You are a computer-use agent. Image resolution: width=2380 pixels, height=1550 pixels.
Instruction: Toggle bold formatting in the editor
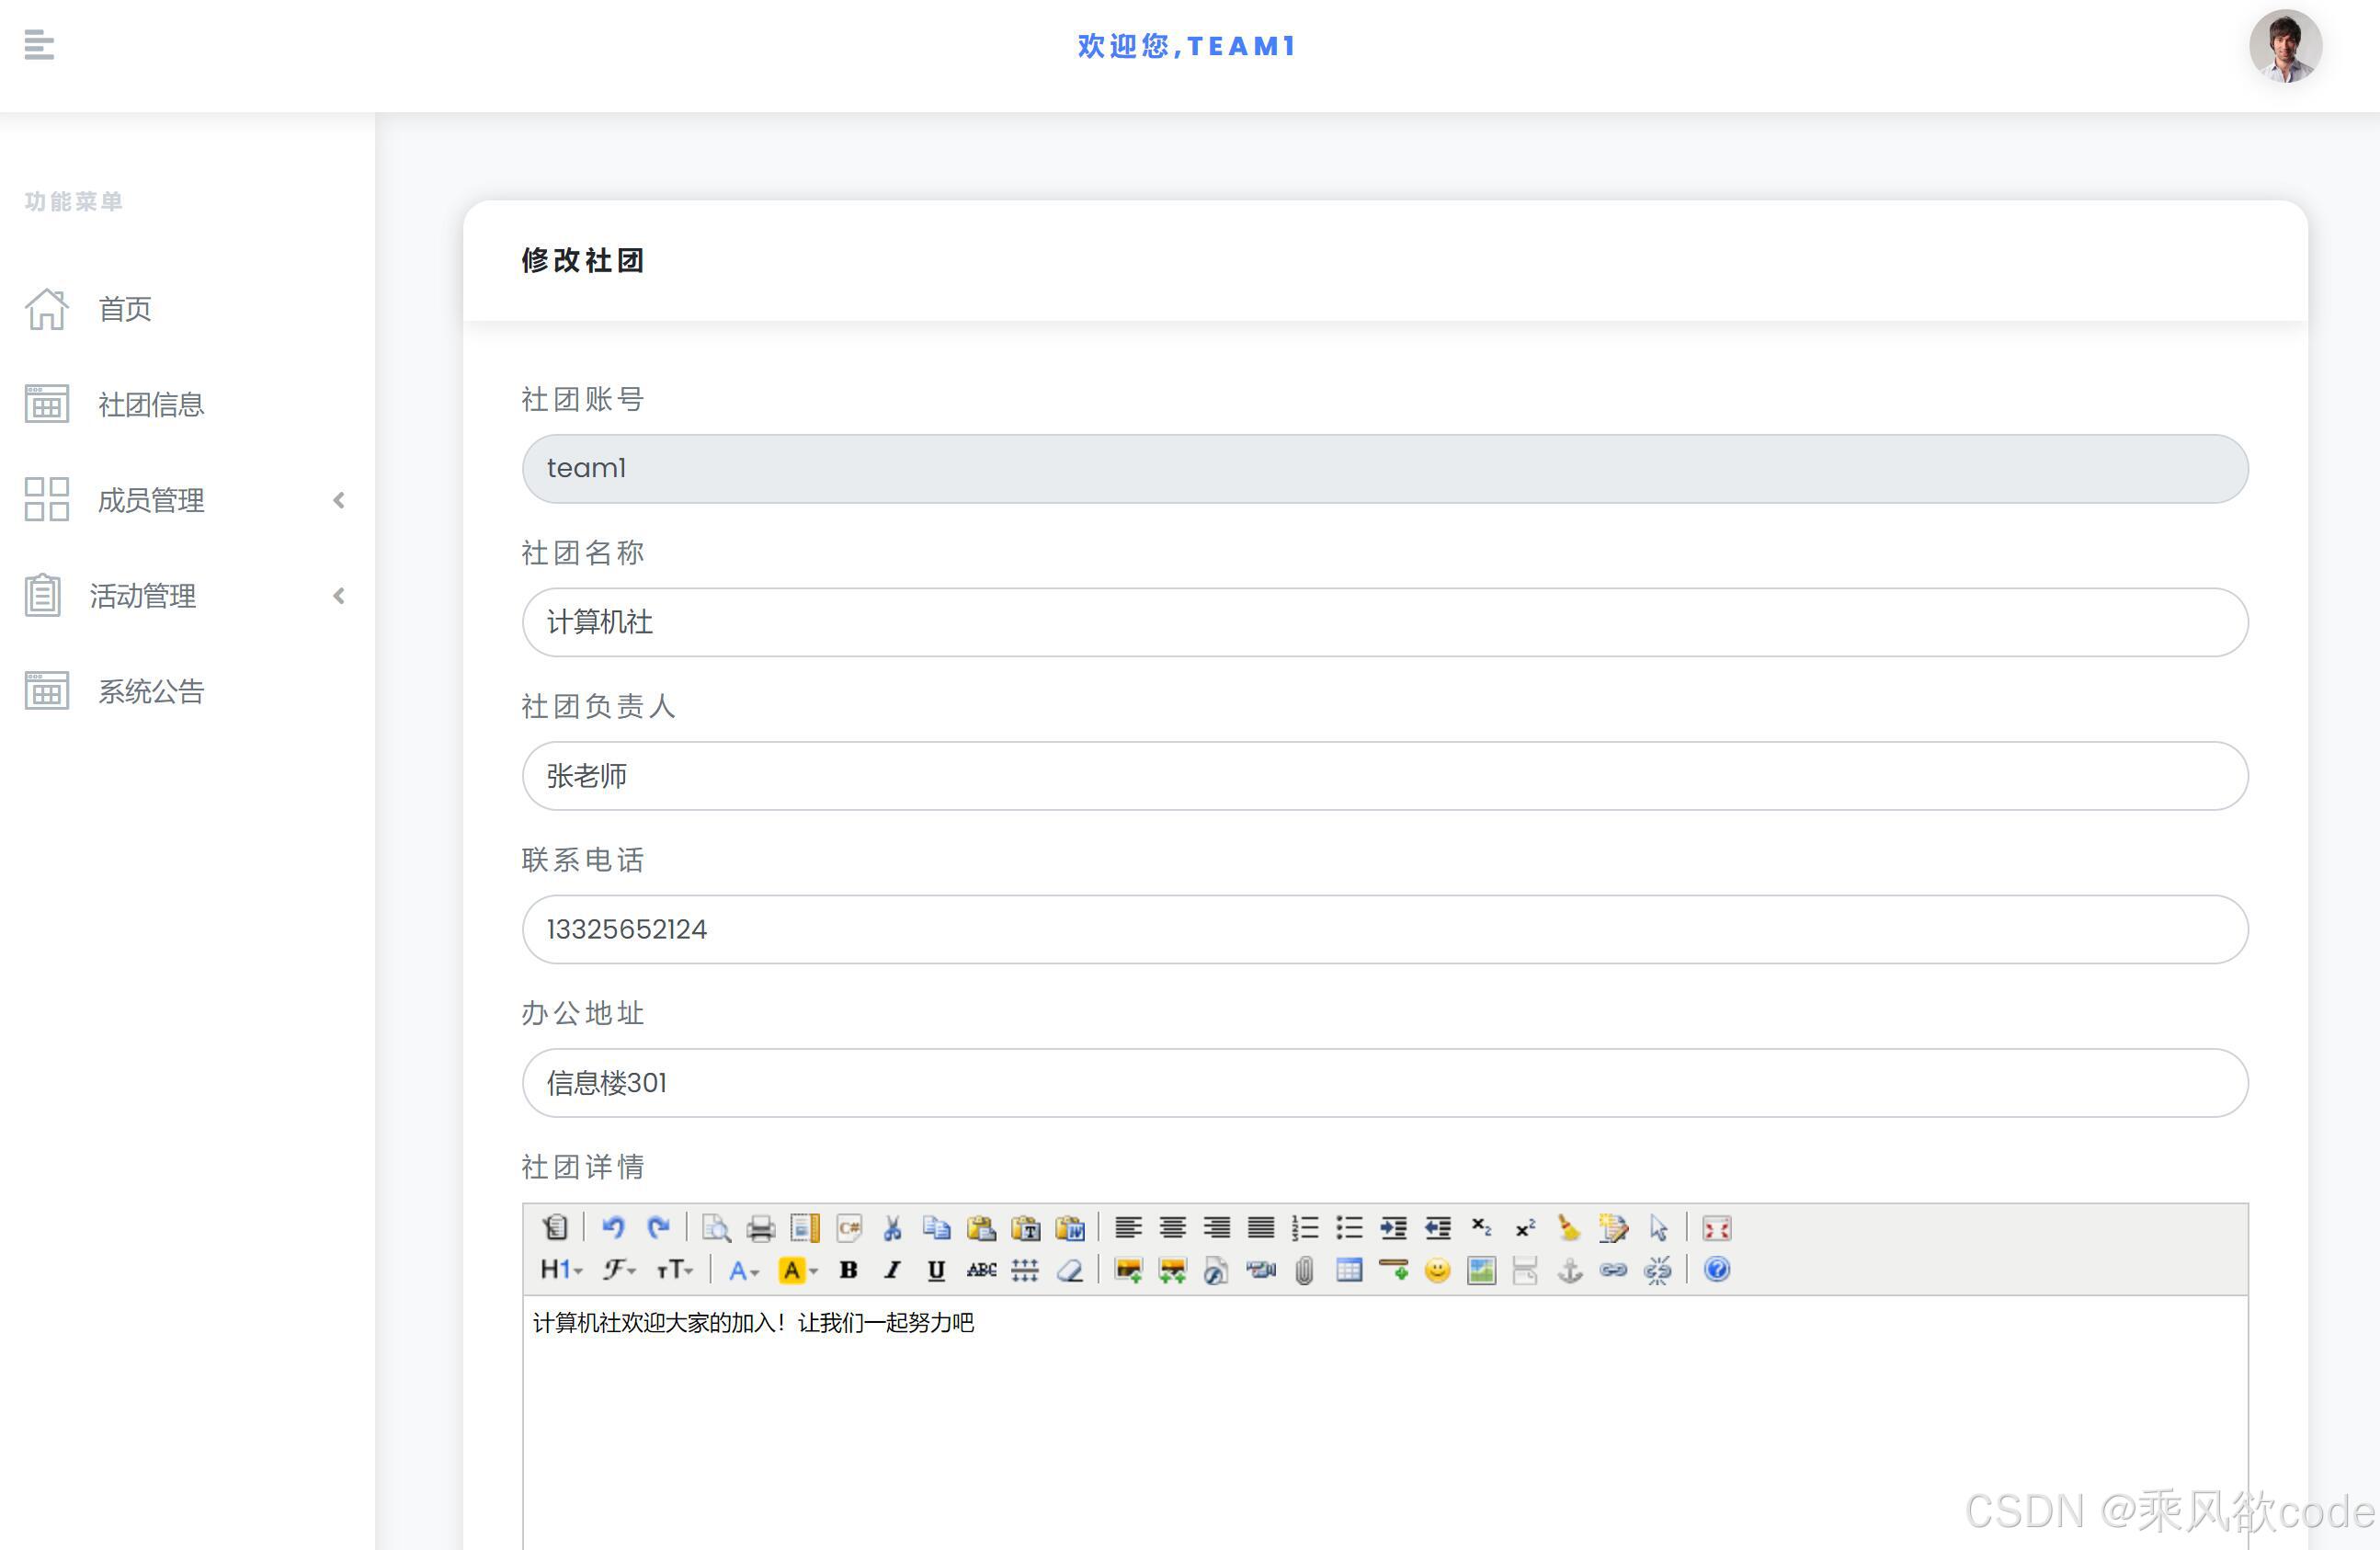[x=849, y=1270]
